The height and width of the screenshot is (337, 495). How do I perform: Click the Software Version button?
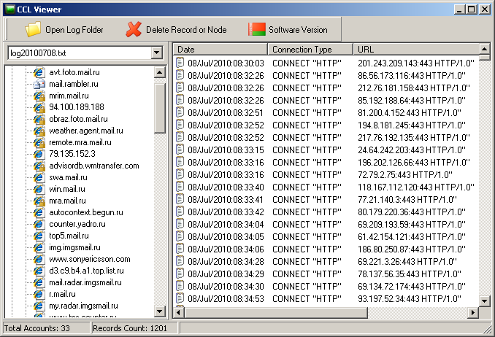point(288,30)
